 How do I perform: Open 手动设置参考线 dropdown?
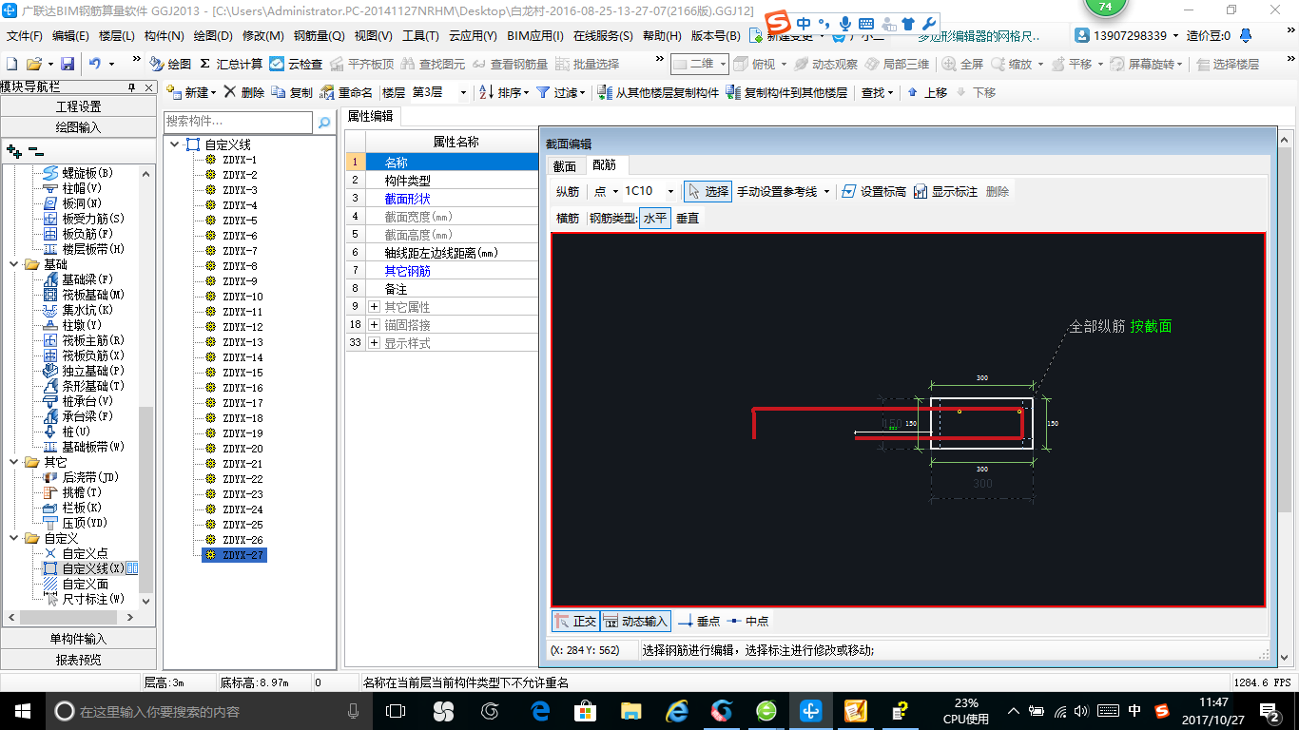826,191
